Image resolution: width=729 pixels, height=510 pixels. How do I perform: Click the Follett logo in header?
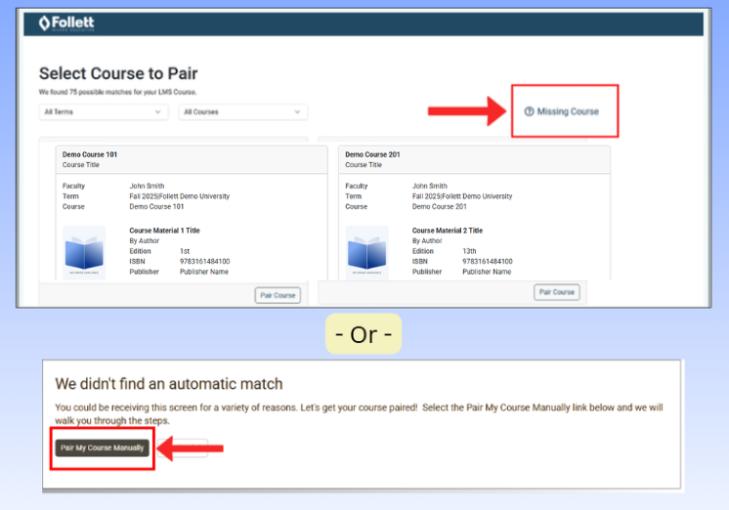tap(66, 22)
